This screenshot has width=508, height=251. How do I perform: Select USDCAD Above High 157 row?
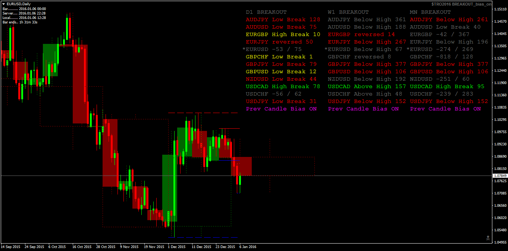click(x=367, y=87)
